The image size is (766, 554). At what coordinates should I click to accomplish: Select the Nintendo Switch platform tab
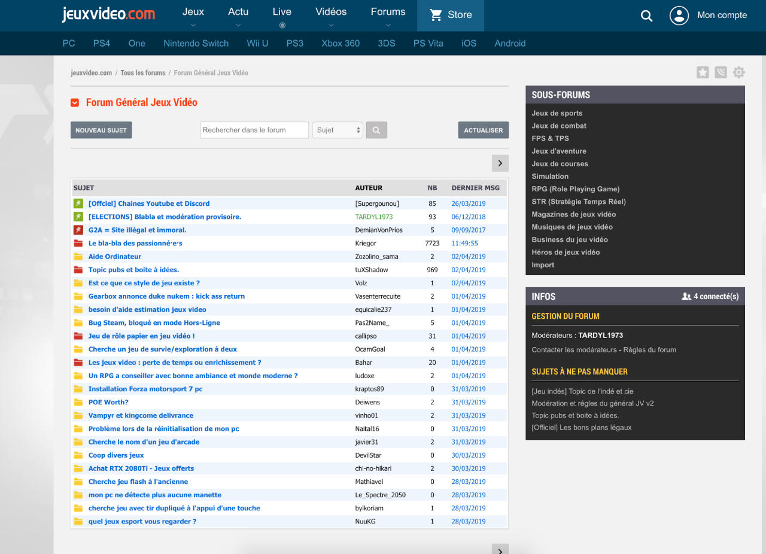pos(196,43)
